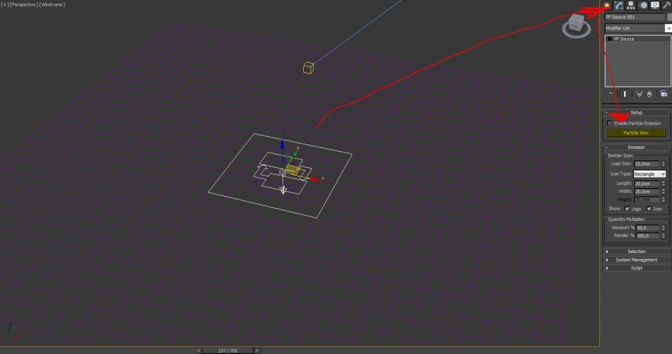Enable Particle Emission checkbox
The height and width of the screenshot is (354, 672).
pyautogui.click(x=610, y=123)
